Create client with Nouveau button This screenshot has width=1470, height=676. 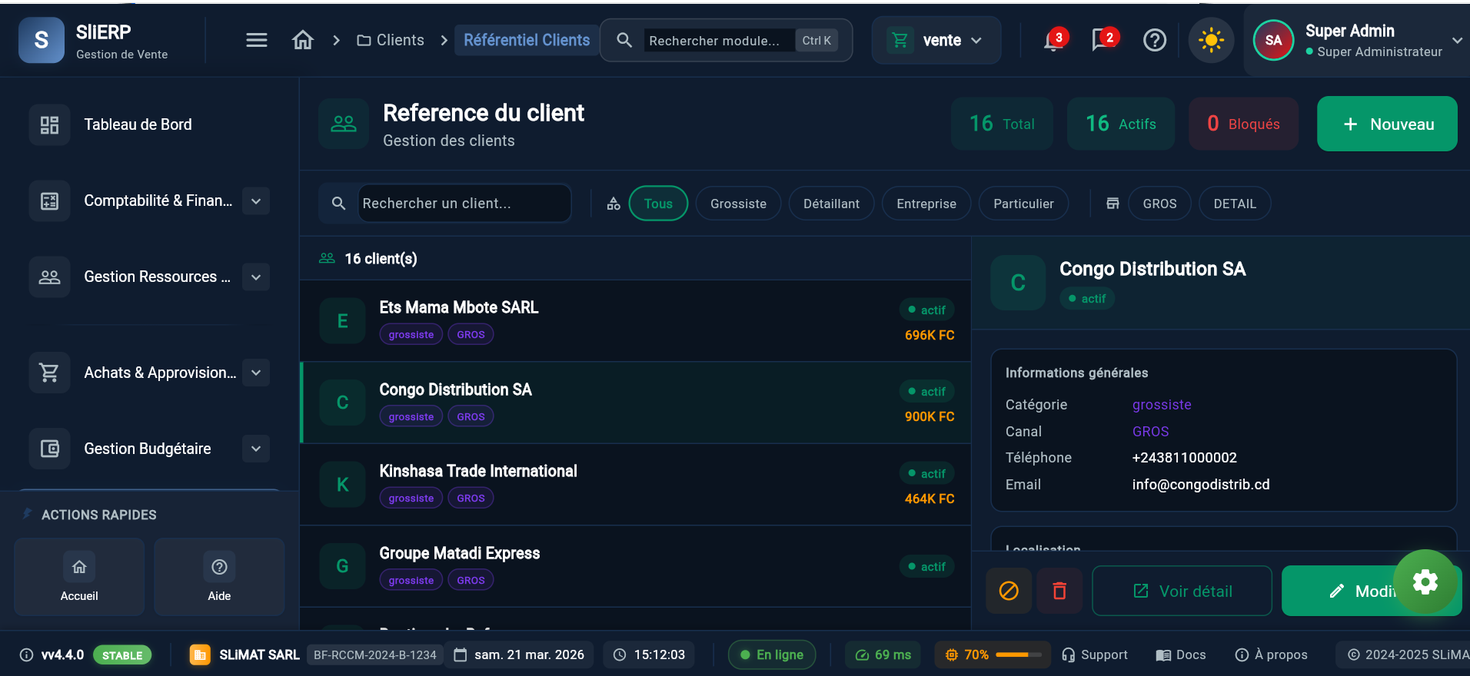click(1387, 124)
